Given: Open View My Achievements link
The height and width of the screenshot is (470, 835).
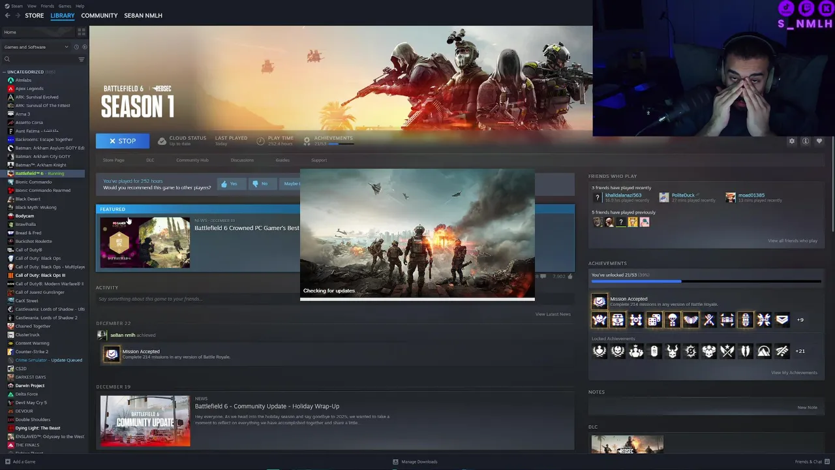Looking at the screenshot, I should [794, 373].
